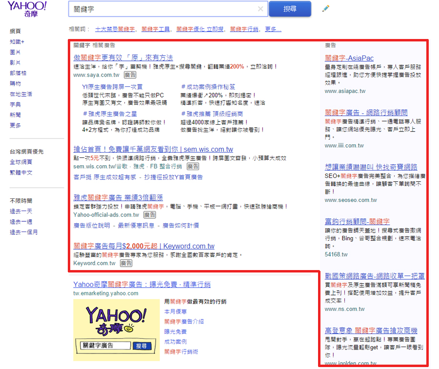Expand 更多 in left sidebar
Viewport: 439px width, 369px height.
(x=15, y=125)
